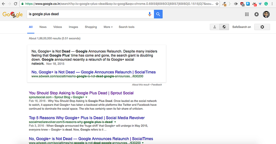Expand the sproutsocial.com result URL arrow
The image size is (276, 144).
pyautogui.click(x=86, y=97)
